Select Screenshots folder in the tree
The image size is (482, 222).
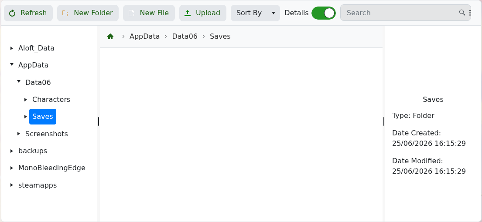(x=46, y=134)
